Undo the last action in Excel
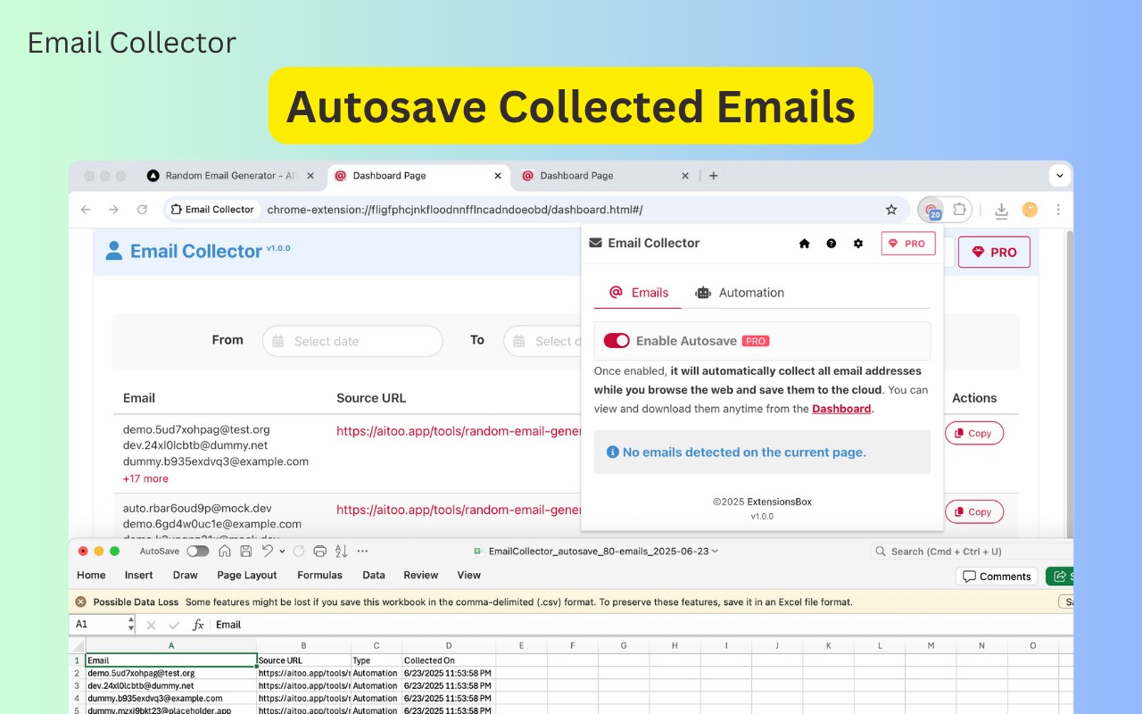The width and height of the screenshot is (1142, 714). [x=267, y=552]
